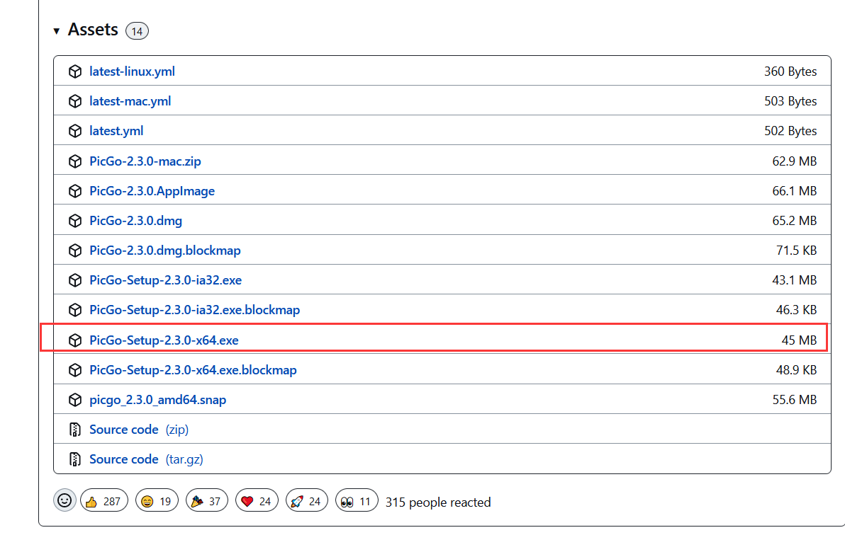The height and width of the screenshot is (535, 845).
Task: Click the package icon beside PicGo-2.3.0.dmg
Action: [x=75, y=221]
